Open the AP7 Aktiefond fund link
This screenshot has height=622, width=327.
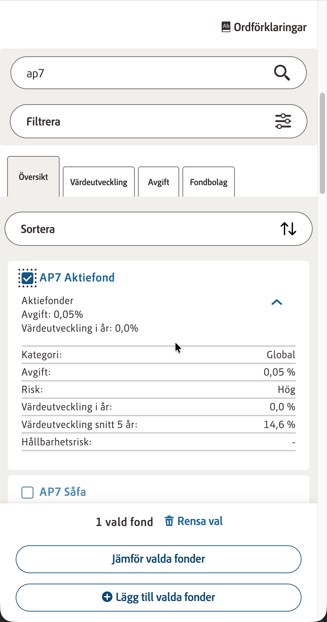click(77, 278)
